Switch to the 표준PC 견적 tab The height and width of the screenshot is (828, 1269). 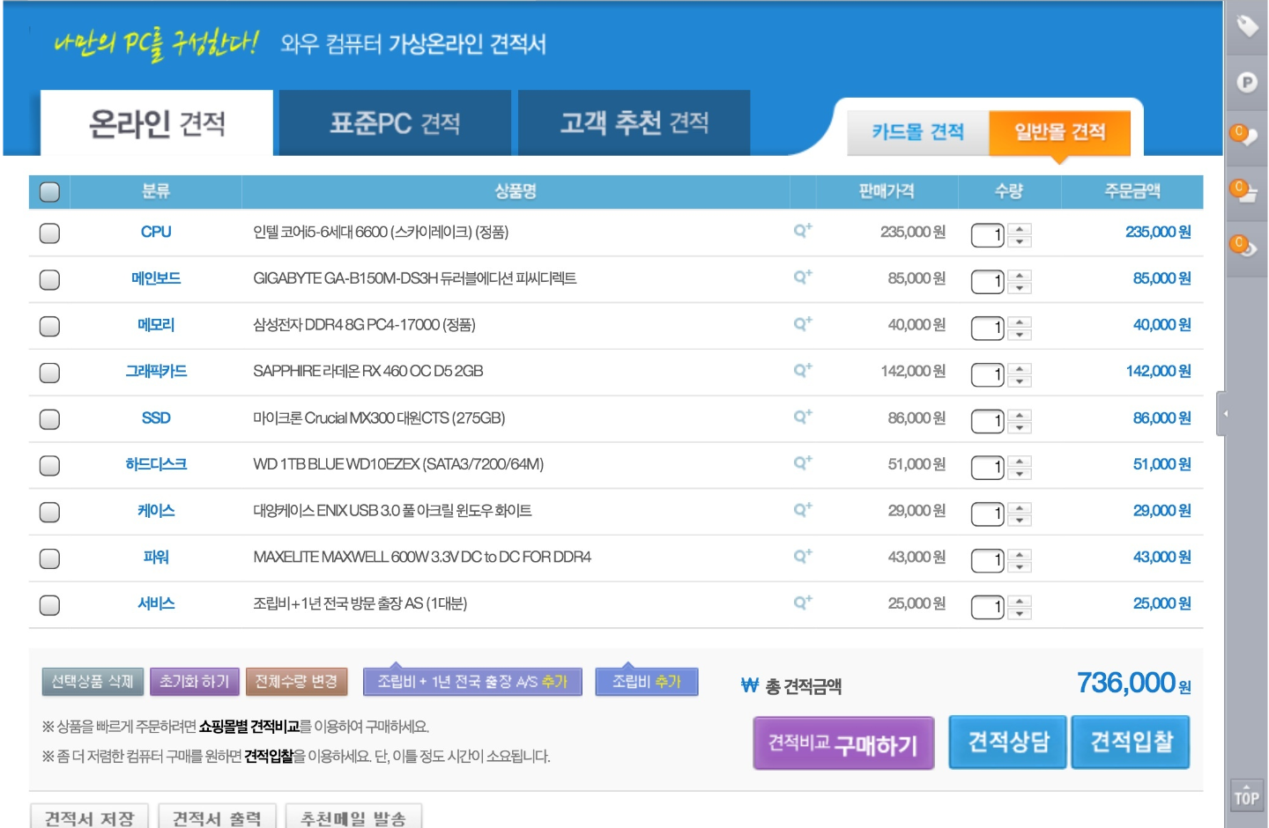pos(395,123)
